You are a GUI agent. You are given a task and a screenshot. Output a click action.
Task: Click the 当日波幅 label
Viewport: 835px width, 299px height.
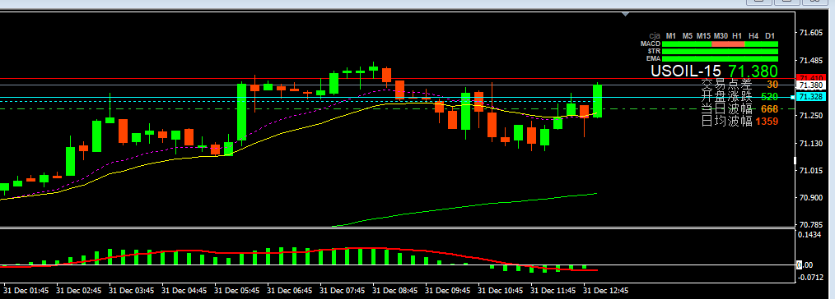tap(726, 108)
